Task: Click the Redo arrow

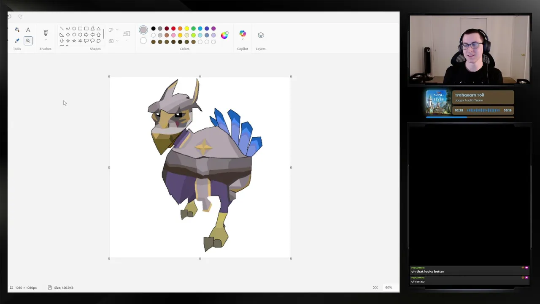Action: tap(20, 16)
